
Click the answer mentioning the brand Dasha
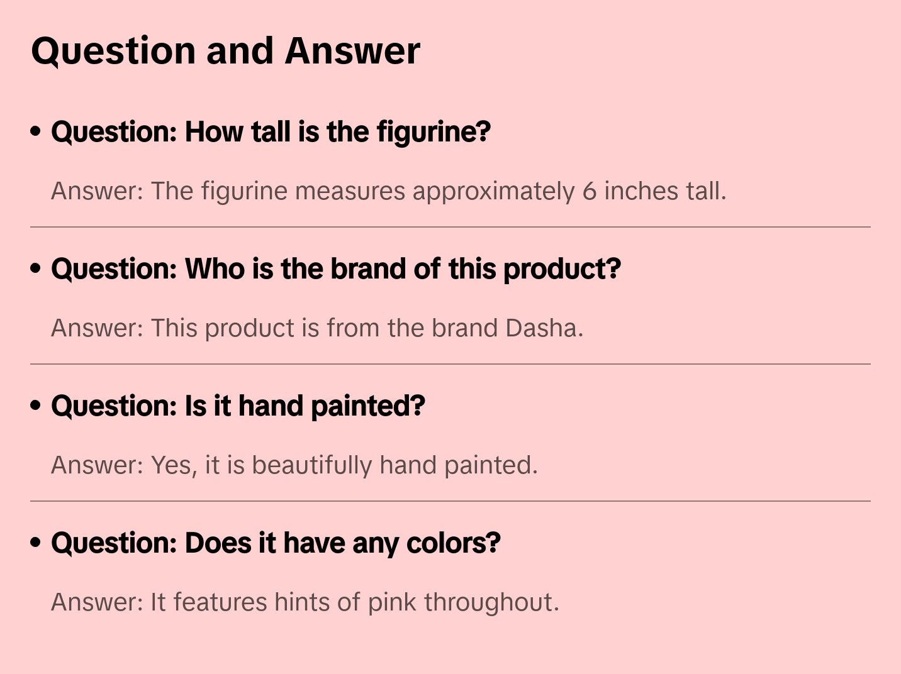[317, 328]
